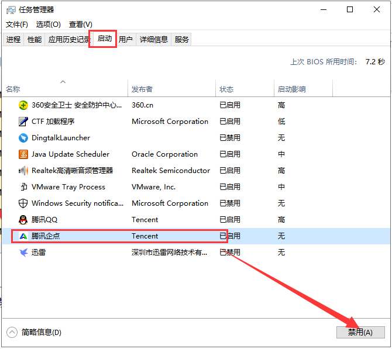The image size is (392, 349).
Task: Select the 腾讯QQ name
Action: pyautogui.click(x=44, y=220)
